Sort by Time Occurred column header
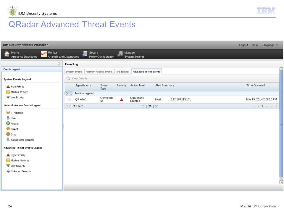Viewport: 284px width, 213px height. [x=262, y=87]
